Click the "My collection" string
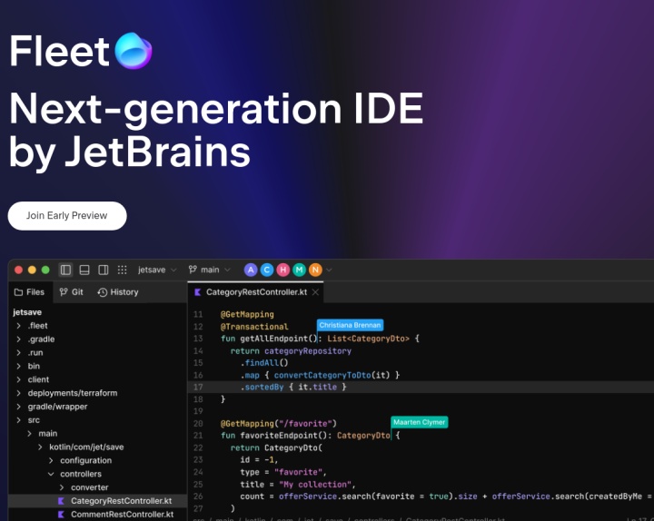This screenshot has width=654, height=521. click(315, 485)
